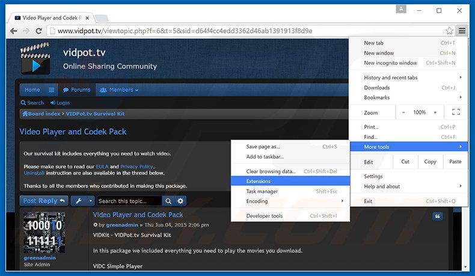The image size is (475, 276).
Task: Select Save page as... item
Action: tap(290, 147)
